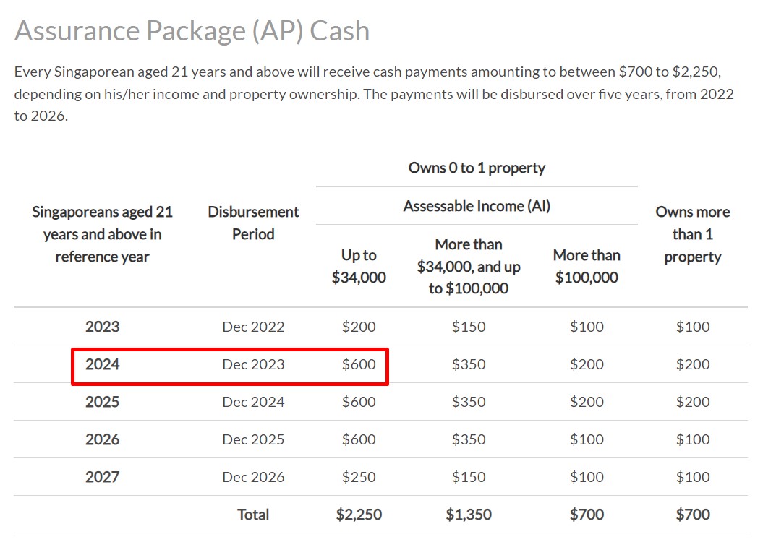Click the $1,350 total amount cell

coord(469,515)
